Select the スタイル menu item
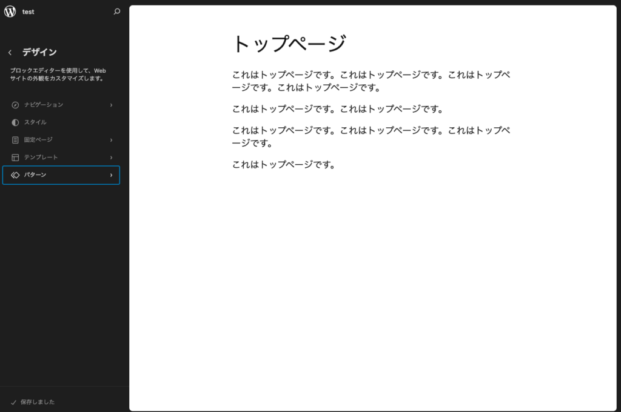Image resolution: width=621 pixels, height=412 pixels. pyautogui.click(x=35, y=122)
